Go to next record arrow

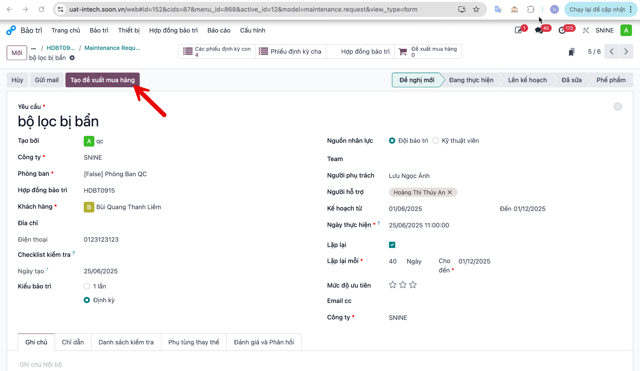(x=626, y=52)
